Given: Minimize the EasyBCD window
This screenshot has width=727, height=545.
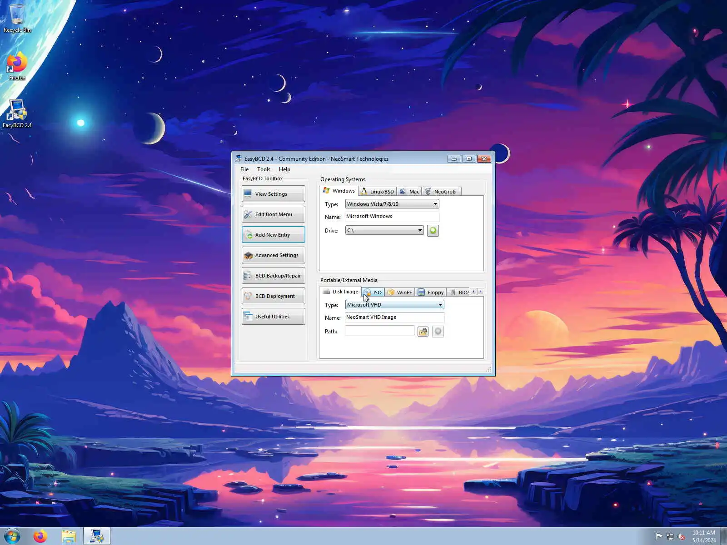Looking at the screenshot, I should tap(454, 159).
